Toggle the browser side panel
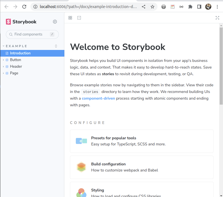Screen dimensions: 223x197 tap(199, 7)
